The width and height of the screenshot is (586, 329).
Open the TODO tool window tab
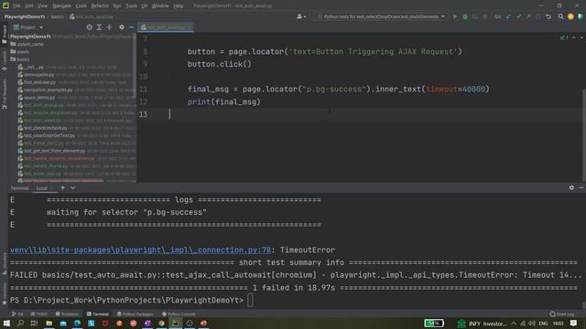coord(39,314)
